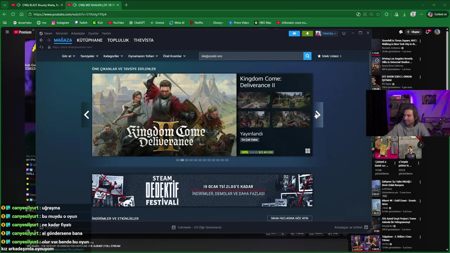
Task: Open more options for Snowfall in Times Square video
Action: 420,41
